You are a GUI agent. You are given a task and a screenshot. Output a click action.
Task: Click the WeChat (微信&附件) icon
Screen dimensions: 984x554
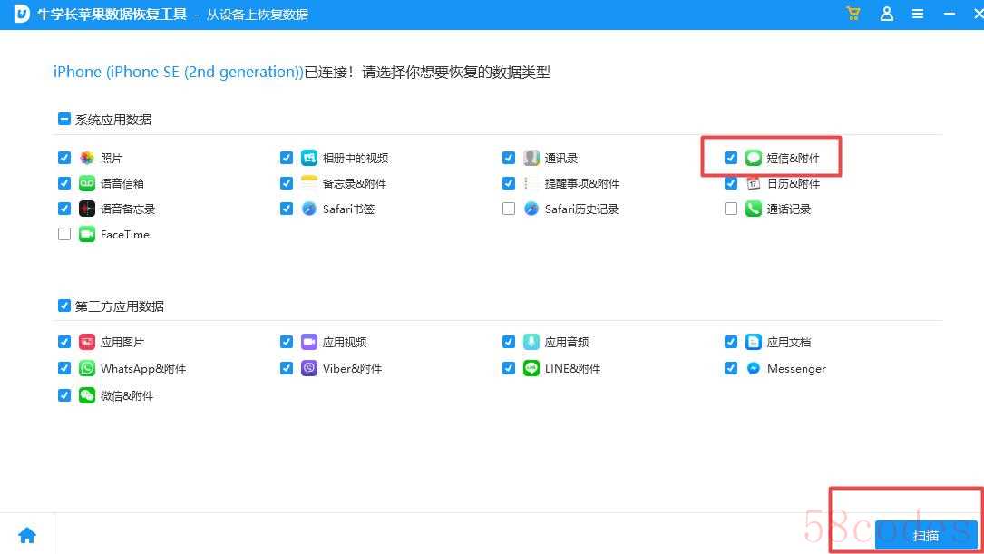pos(86,395)
